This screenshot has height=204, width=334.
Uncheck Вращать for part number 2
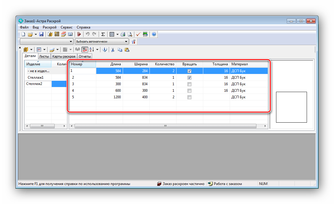[189, 78]
